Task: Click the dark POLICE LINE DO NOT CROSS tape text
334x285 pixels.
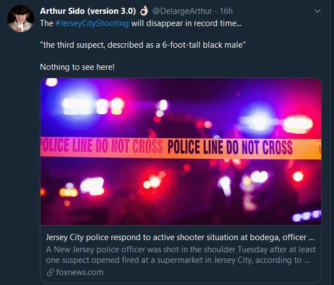Action: pos(230,147)
